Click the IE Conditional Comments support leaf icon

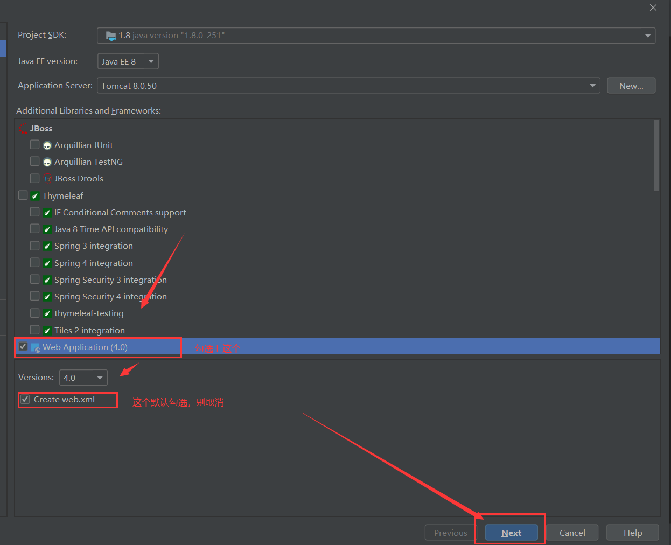(x=47, y=213)
